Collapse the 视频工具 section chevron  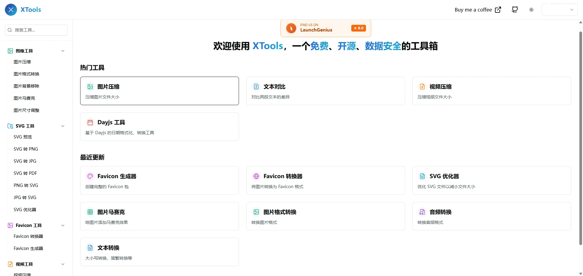(x=63, y=264)
